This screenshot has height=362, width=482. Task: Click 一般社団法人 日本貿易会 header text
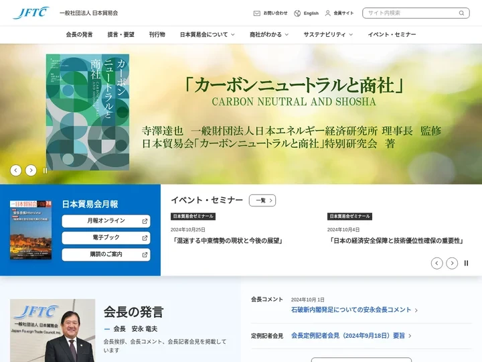tap(88, 13)
